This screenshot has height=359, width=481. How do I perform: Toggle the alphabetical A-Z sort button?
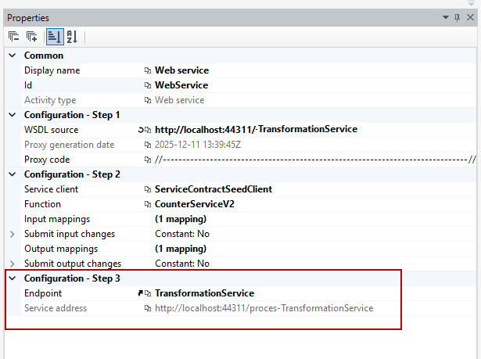72,37
